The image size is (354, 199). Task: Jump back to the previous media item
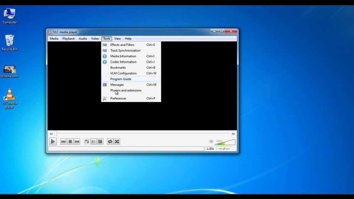click(x=63, y=141)
